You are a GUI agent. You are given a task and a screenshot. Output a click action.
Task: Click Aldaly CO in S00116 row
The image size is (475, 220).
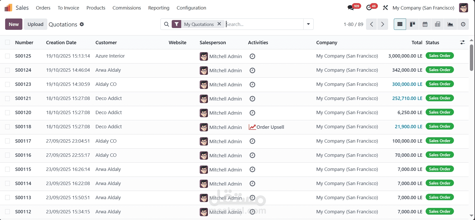tap(106, 155)
